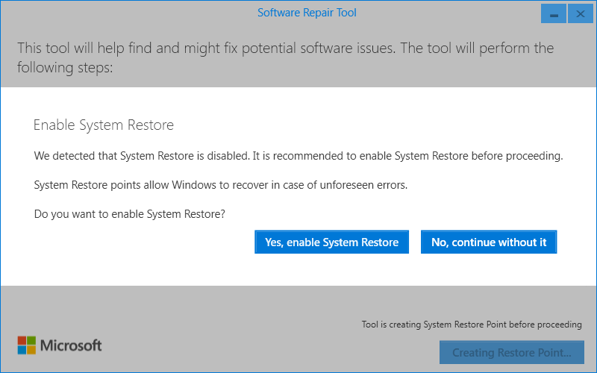Minimize the Software Repair Tool window
Viewport: 597px width, 373px height.
pyautogui.click(x=553, y=14)
